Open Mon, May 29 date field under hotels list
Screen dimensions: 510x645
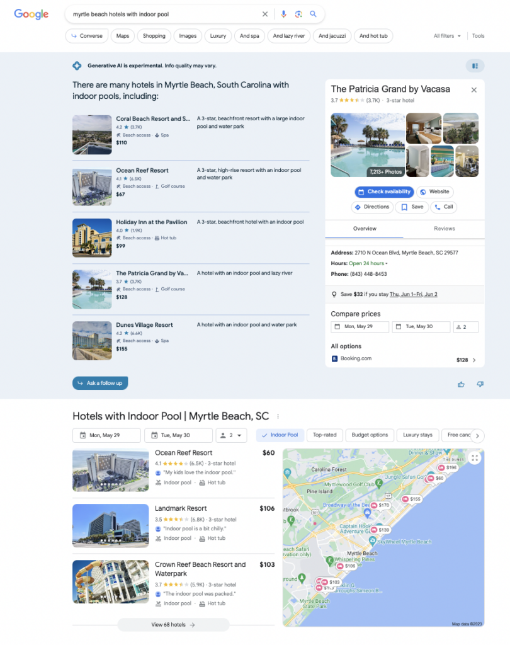tap(106, 435)
